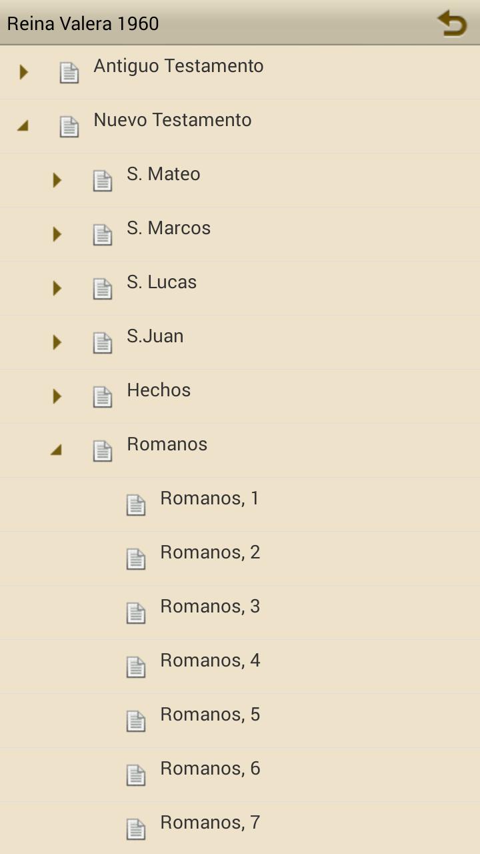480x854 pixels.
Task: Click the Reina Valera 1960 title
Action: 83,24
